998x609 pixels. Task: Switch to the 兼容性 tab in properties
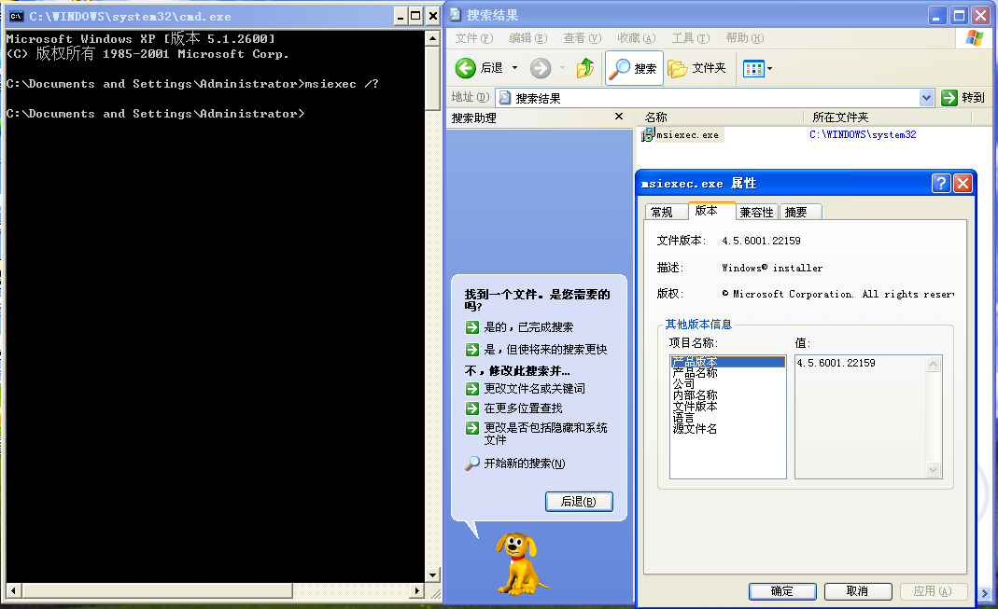click(756, 212)
